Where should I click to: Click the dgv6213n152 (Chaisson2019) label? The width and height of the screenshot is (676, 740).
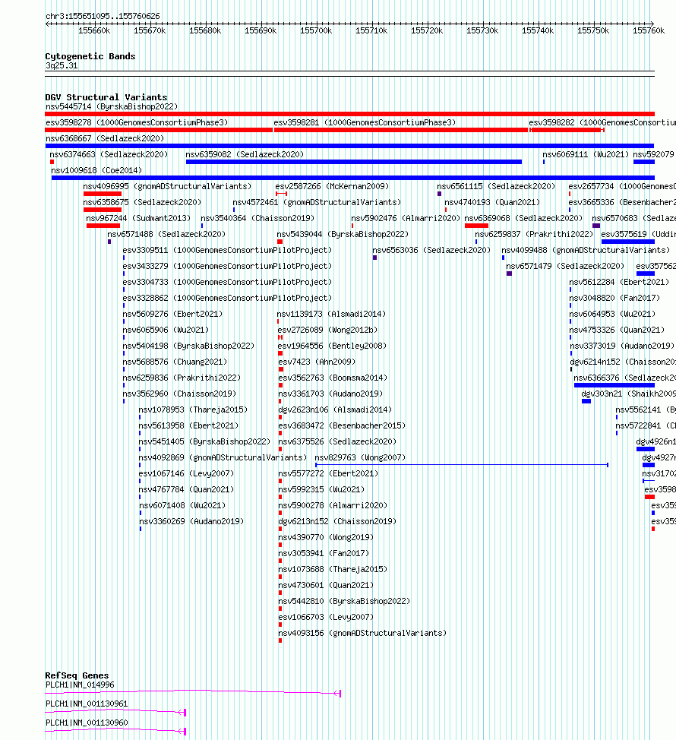pos(337,521)
